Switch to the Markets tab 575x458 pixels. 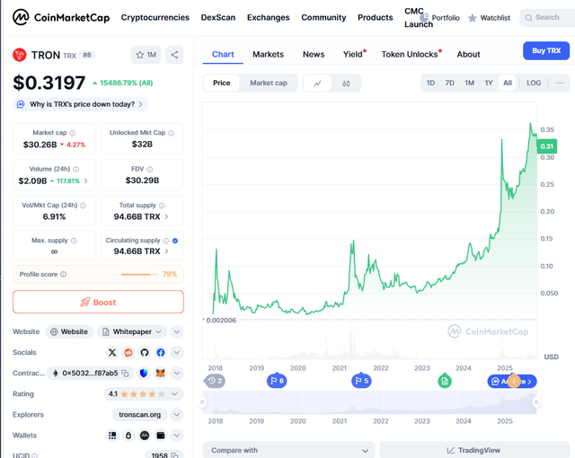tap(268, 54)
